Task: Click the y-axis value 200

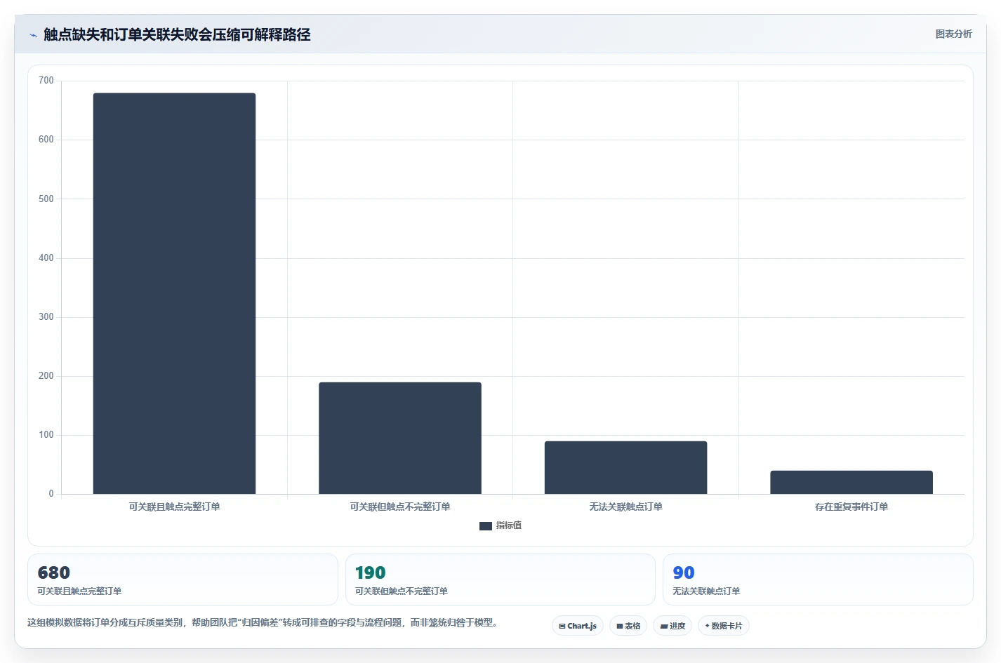Action: [46, 375]
